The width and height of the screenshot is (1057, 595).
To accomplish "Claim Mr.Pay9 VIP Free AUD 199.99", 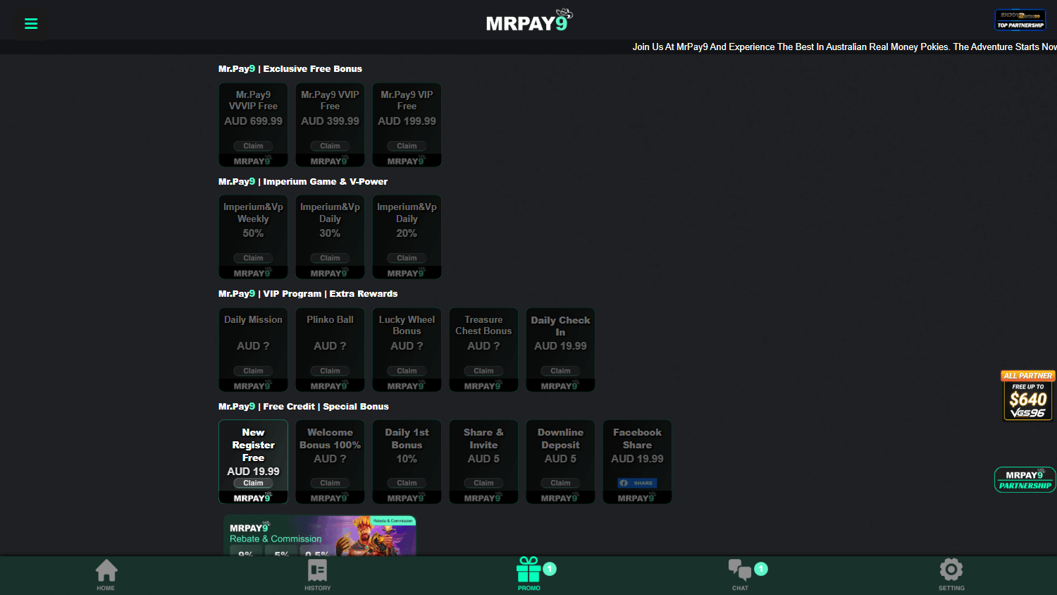I will pos(407,146).
